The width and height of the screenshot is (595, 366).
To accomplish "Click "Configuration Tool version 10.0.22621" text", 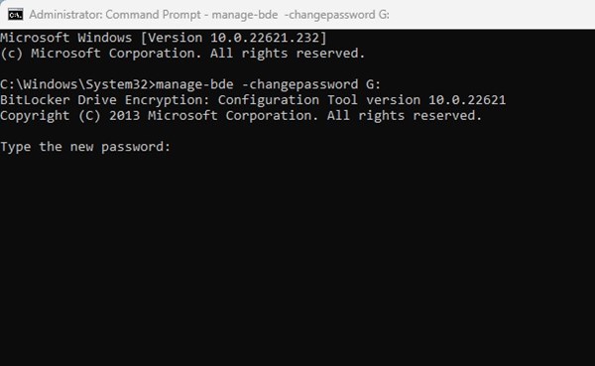I will pyautogui.click(x=362, y=100).
